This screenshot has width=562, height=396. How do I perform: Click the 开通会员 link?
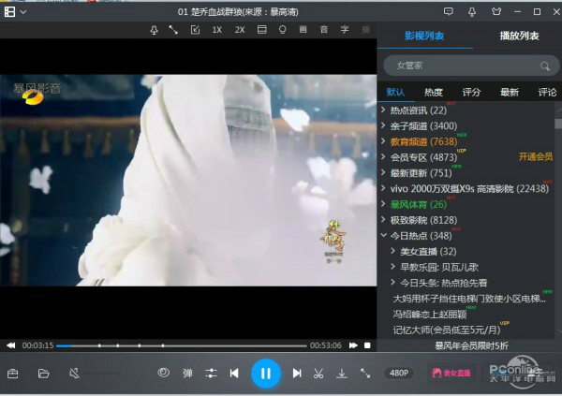(x=536, y=156)
